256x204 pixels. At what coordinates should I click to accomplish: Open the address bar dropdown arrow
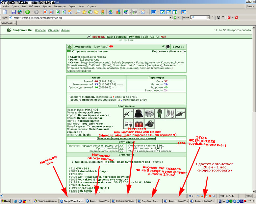pos(171,18)
